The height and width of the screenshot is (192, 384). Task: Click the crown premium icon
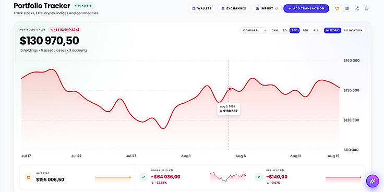coord(337,8)
